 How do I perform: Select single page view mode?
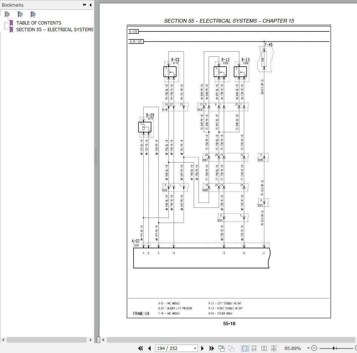coord(245,348)
